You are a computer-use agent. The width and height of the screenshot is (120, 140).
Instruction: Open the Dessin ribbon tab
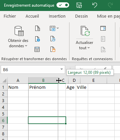tap(81, 16)
